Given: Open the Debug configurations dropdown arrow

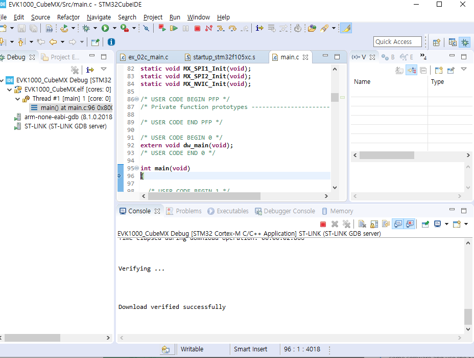Looking at the screenshot, I should tap(95, 29).
